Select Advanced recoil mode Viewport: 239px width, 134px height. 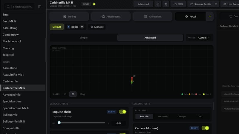coord(150,38)
